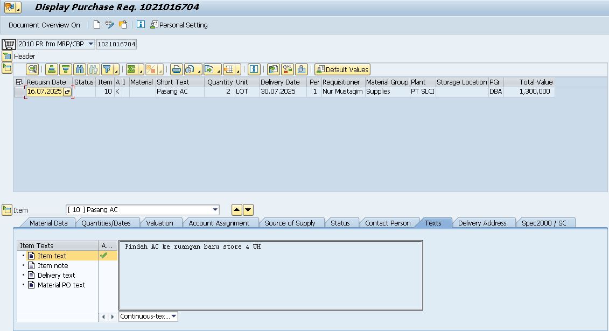Click into the item text editor area
Image resolution: width=609 pixels, height=331 pixels.
coord(271,275)
